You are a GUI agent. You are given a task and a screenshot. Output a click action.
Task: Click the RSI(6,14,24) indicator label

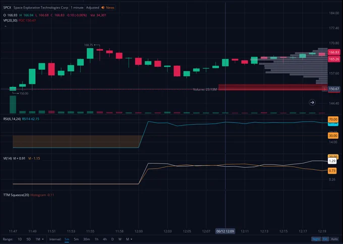[12, 119]
